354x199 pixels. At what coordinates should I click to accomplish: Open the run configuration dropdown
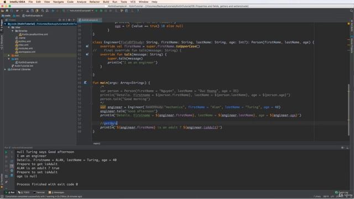(81, 11)
